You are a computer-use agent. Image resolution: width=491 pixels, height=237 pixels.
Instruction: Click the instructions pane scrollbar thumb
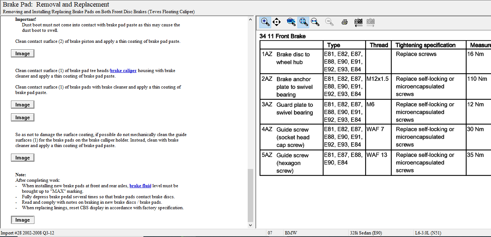tap(251, 195)
